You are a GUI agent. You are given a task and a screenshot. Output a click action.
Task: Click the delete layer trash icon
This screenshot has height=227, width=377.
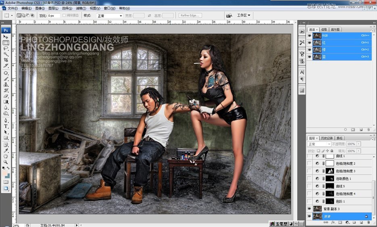(368, 222)
